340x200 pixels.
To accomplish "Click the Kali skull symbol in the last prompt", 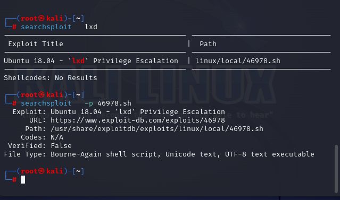I will pos(42,171).
